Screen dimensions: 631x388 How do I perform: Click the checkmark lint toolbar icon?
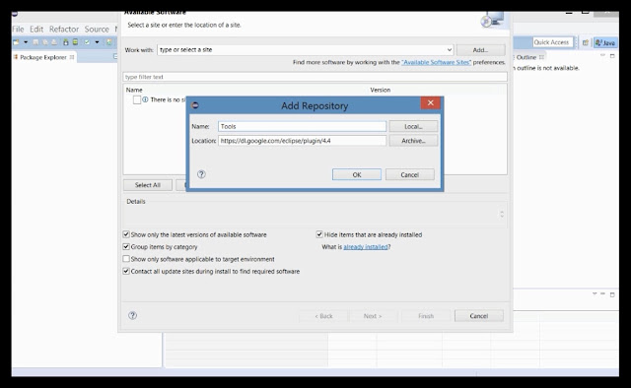pyautogui.click(x=87, y=42)
